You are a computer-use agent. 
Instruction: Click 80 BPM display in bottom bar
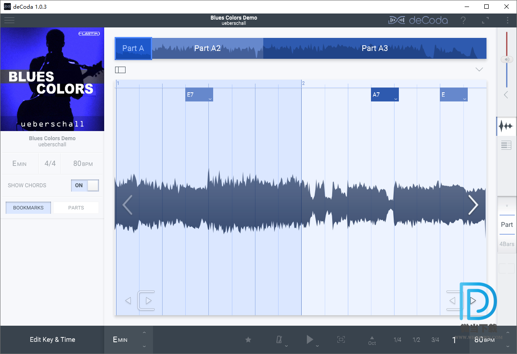484,340
